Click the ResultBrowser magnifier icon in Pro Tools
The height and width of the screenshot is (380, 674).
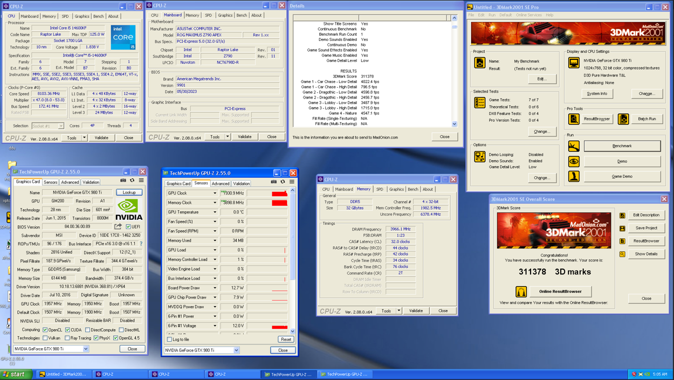pyautogui.click(x=574, y=119)
